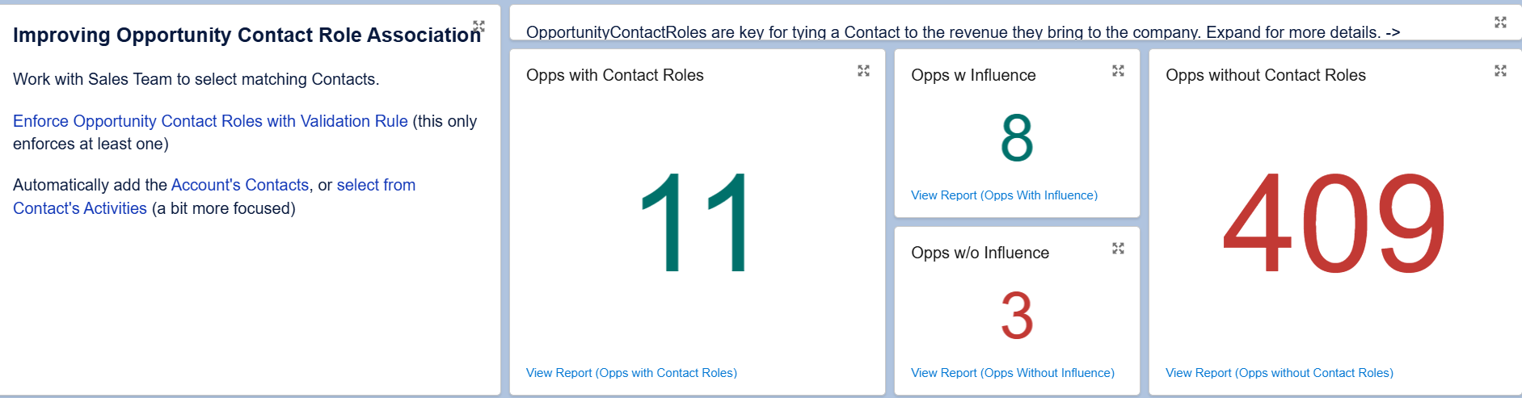Open View Report (Opps Without Influence)
The height and width of the screenshot is (398, 1522).
click(x=1013, y=373)
